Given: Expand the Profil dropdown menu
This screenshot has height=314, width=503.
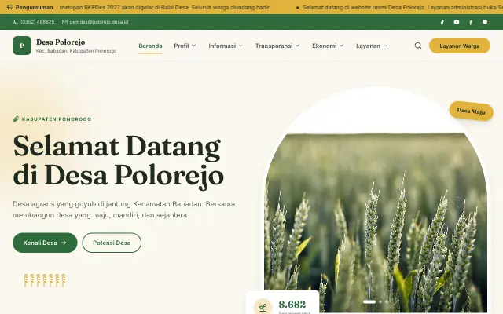Looking at the screenshot, I should 185,46.
